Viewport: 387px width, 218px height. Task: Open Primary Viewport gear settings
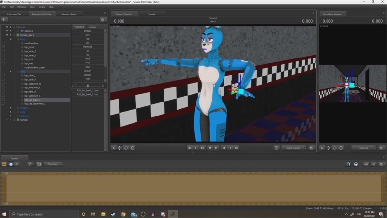click(x=311, y=148)
